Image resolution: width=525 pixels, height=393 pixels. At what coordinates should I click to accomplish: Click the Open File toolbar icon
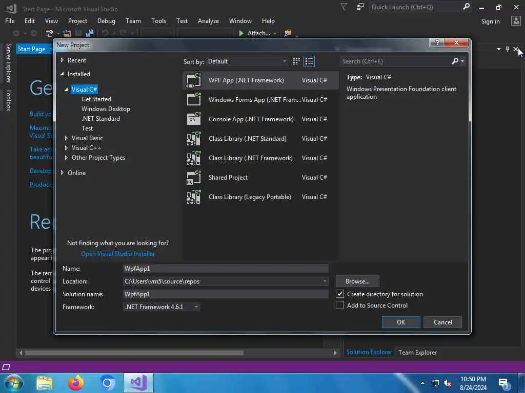67,33
